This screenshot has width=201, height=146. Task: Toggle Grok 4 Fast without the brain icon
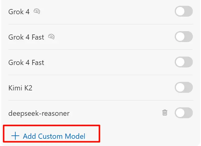coord(183,62)
